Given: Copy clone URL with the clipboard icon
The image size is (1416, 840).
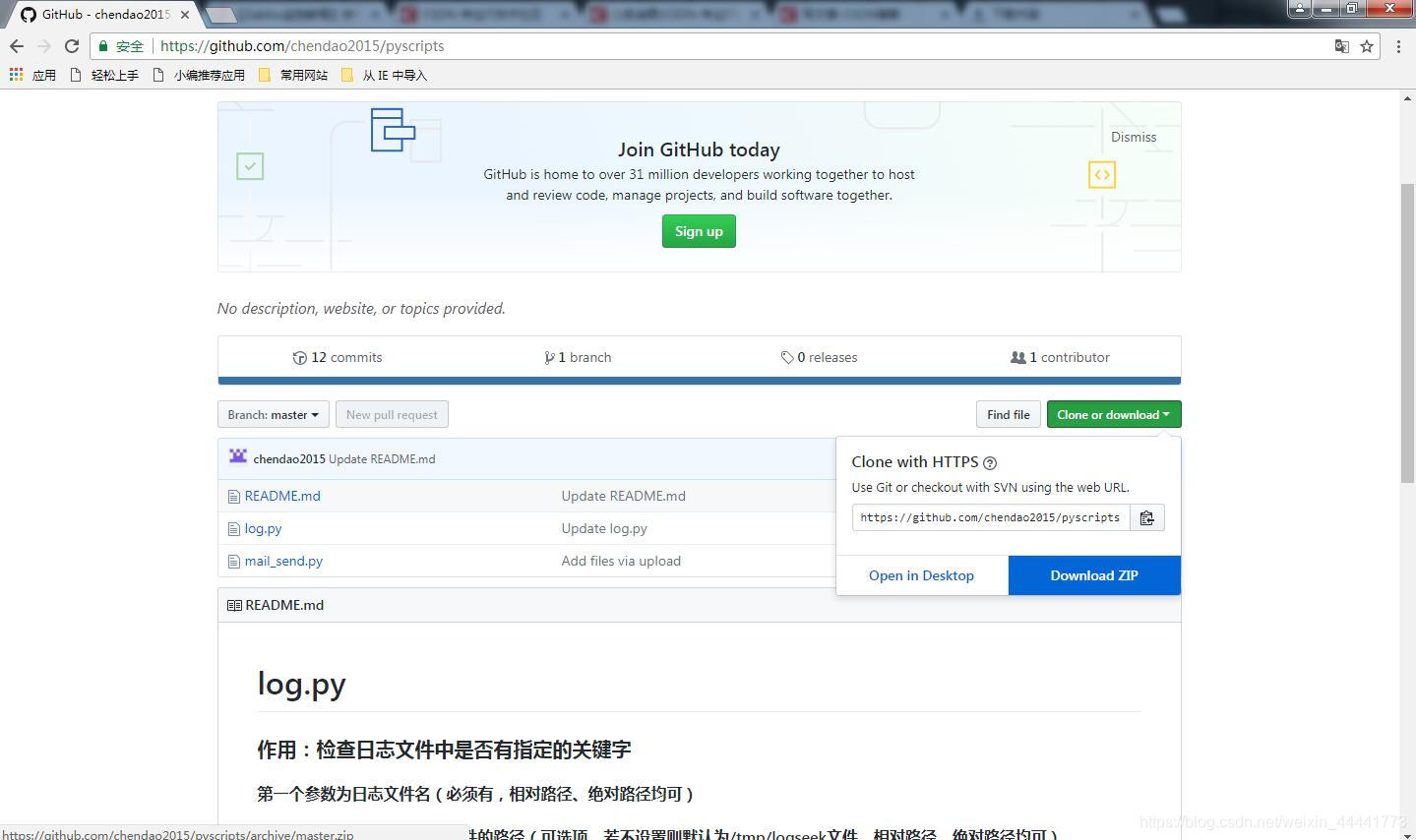Looking at the screenshot, I should 1146,517.
